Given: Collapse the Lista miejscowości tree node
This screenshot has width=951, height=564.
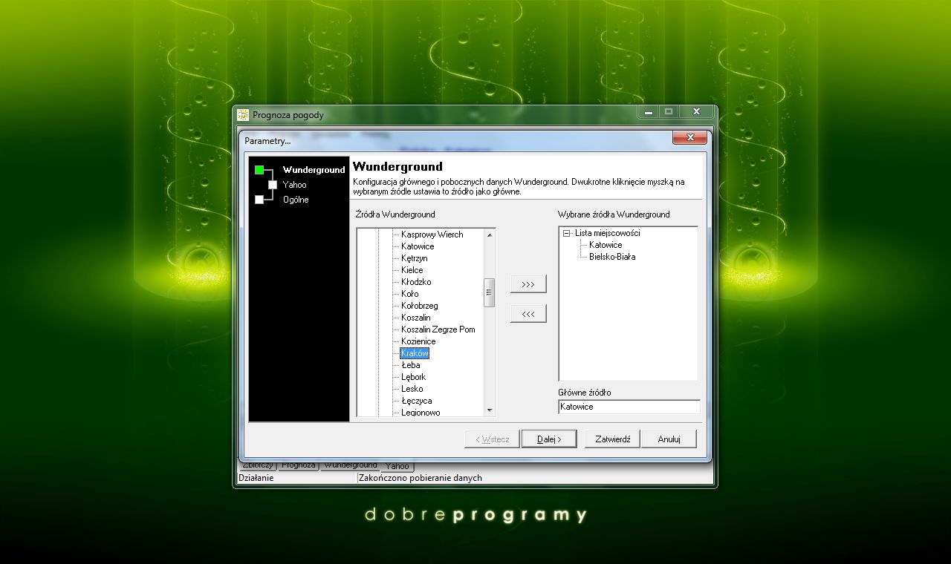Looking at the screenshot, I should pyautogui.click(x=567, y=233).
